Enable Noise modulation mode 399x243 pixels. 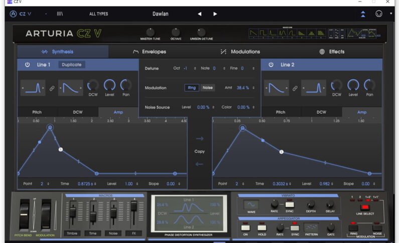coord(208,88)
